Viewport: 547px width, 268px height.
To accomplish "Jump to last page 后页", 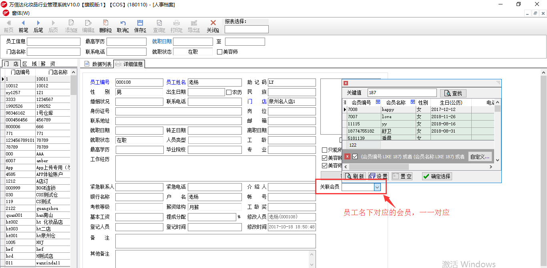I will [x=53, y=26].
